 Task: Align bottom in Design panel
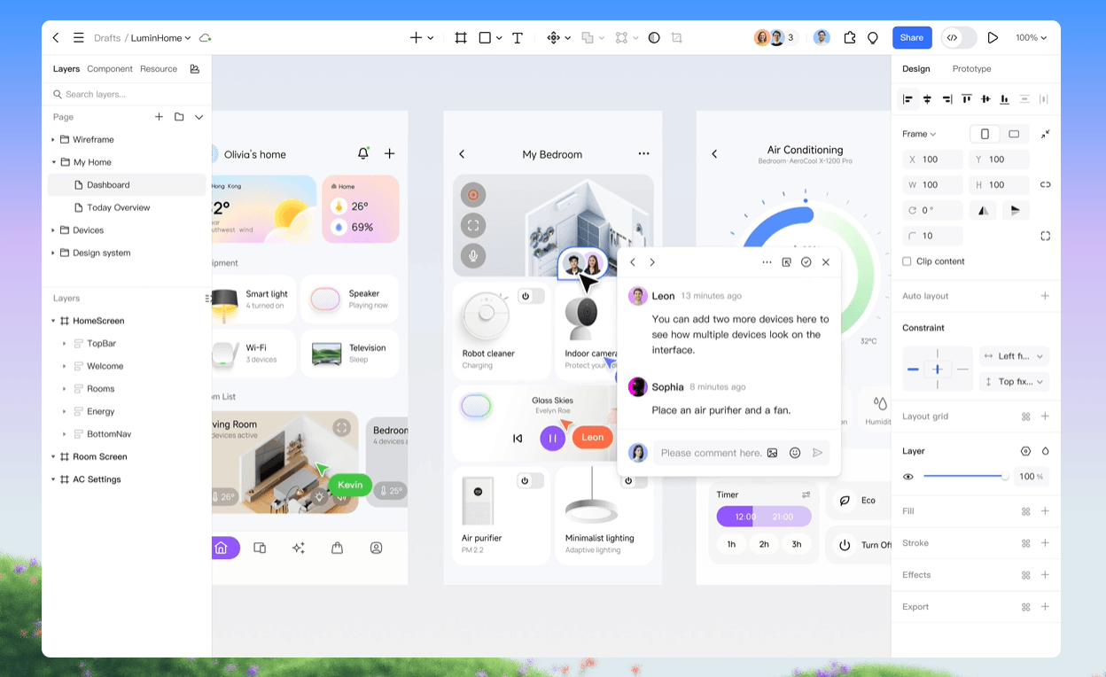(x=1004, y=99)
